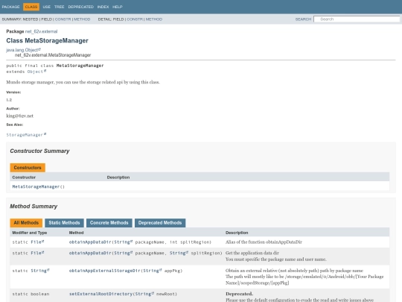Viewport: 402px width, 302px height.
Task: Select the Constructors tab
Action: pyautogui.click(x=28, y=168)
